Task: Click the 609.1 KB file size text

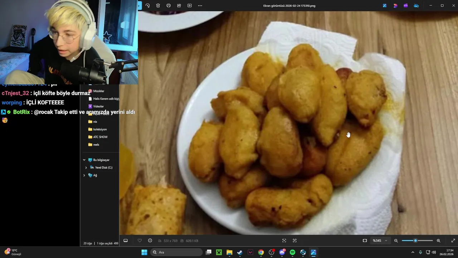Action: pos(192,241)
